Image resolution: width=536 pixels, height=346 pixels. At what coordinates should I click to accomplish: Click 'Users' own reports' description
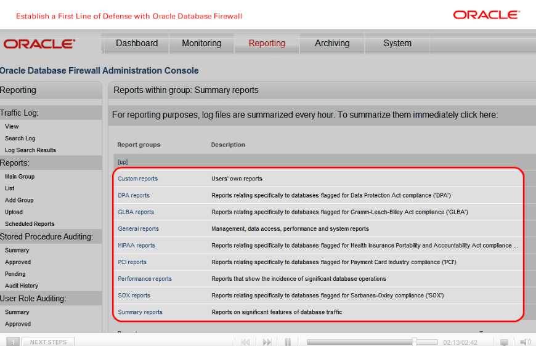pyautogui.click(x=237, y=179)
